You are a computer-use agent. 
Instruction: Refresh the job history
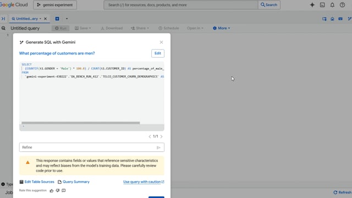pyautogui.click(x=342, y=193)
